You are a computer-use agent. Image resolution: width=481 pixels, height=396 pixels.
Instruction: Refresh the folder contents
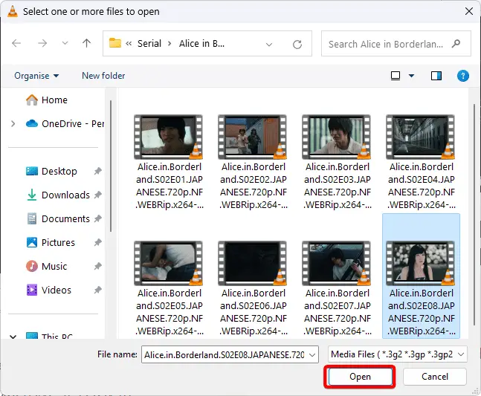[x=297, y=44]
